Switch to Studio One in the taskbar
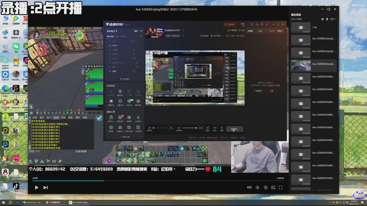 tap(32, 202)
